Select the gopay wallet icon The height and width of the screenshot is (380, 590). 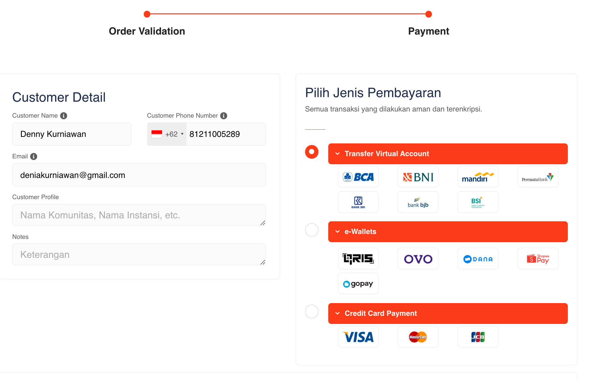click(358, 284)
